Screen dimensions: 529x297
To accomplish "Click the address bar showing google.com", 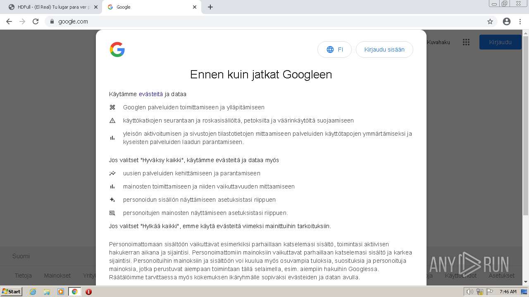I will pyautogui.click(x=264, y=21).
